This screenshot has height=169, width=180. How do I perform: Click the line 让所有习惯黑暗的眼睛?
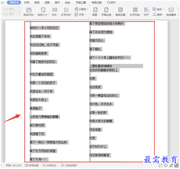(44, 117)
